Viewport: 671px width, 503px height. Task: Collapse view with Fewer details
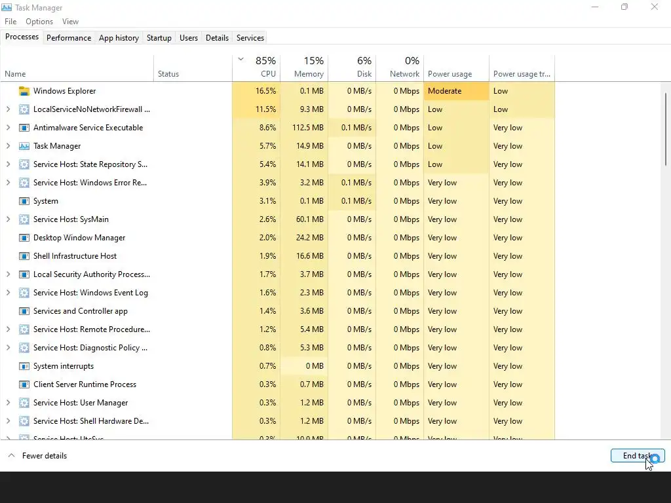click(x=37, y=456)
